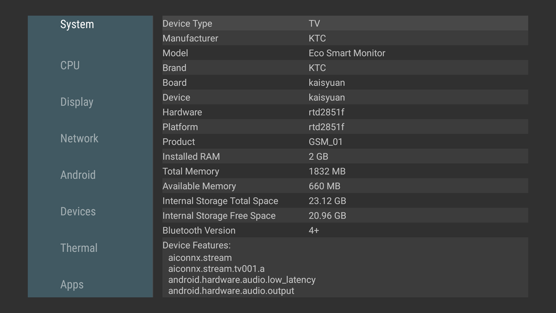The height and width of the screenshot is (313, 556).
Task: Select the Model row label
Action: click(x=175, y=53)
